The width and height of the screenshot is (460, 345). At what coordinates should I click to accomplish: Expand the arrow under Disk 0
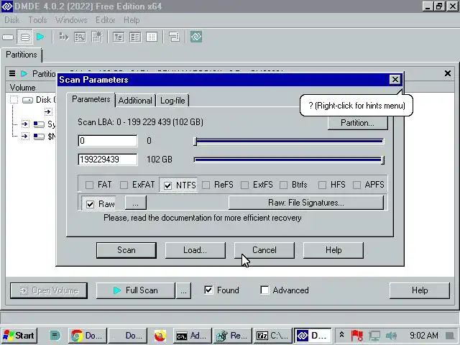tap(48, 112)
